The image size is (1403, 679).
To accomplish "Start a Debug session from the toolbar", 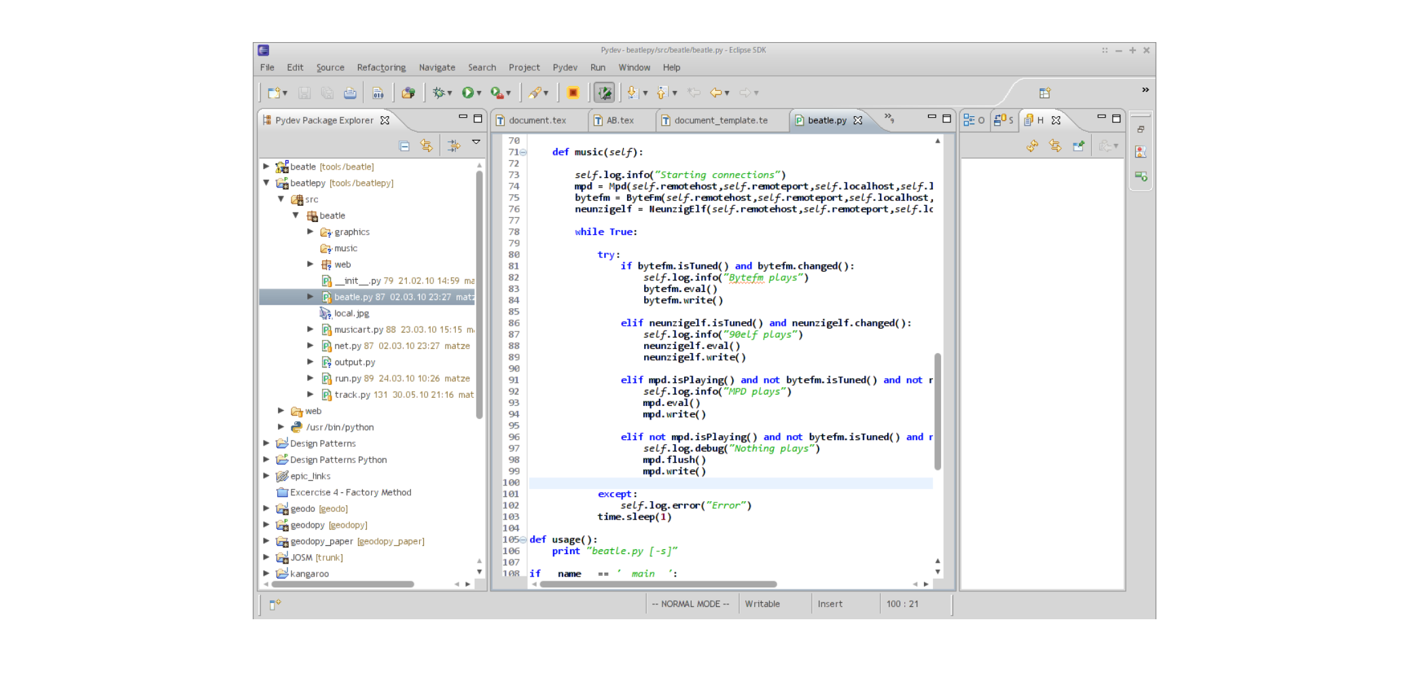I will point(438,92).
